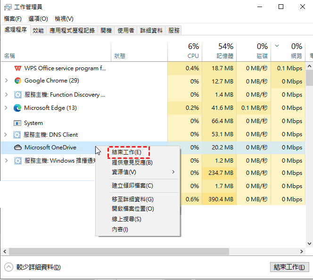Click the horizontal scrollbar thumb

point(119,251)
